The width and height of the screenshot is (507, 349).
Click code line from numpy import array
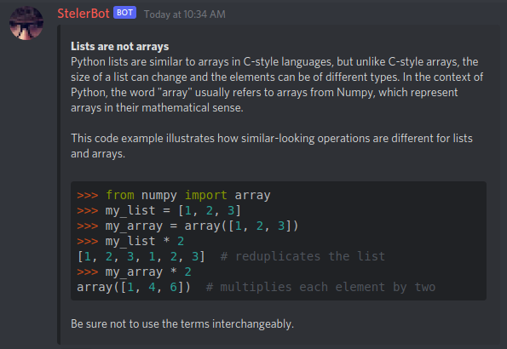point(174,195)
